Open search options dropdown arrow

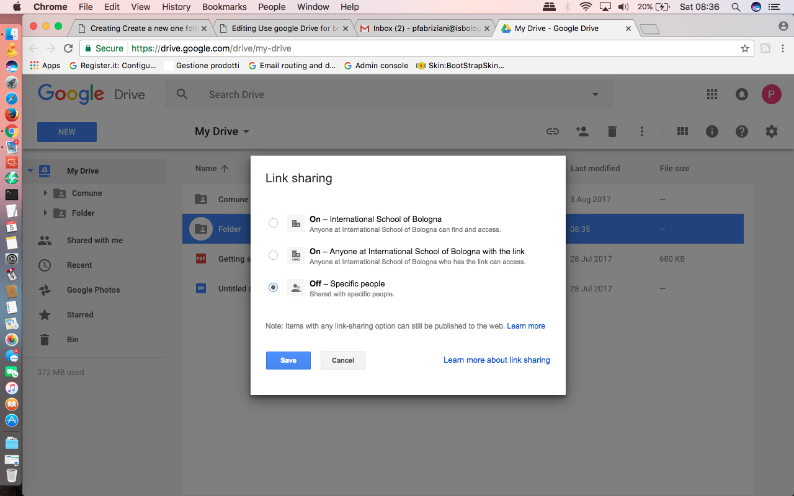595,95
